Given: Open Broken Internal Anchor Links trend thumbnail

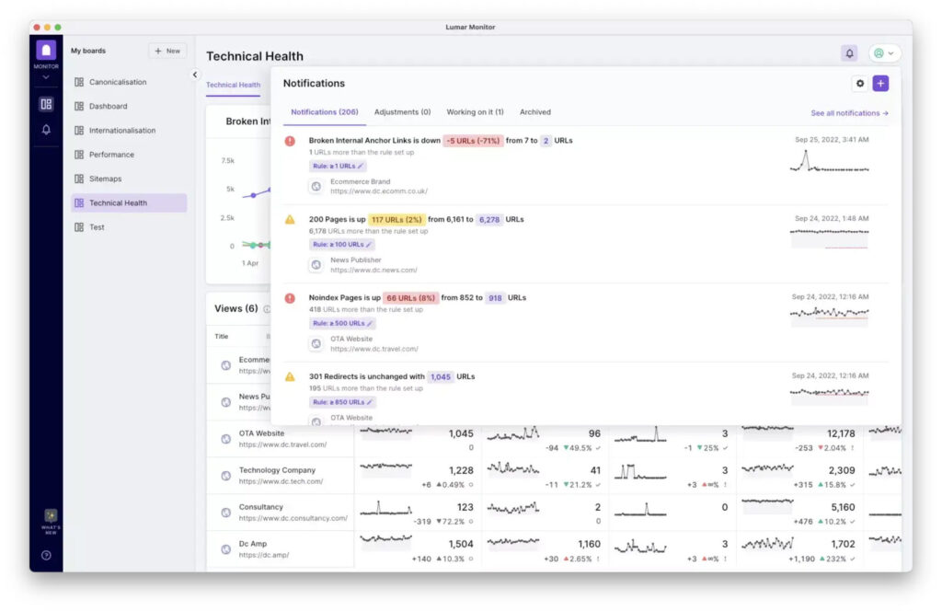Looking at the screenshot, I should (x=829, y=163).
